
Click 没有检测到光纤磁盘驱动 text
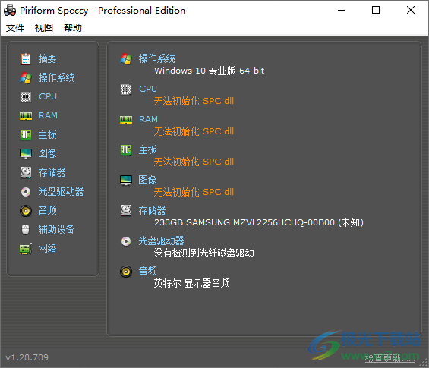[x=203, y=253]
